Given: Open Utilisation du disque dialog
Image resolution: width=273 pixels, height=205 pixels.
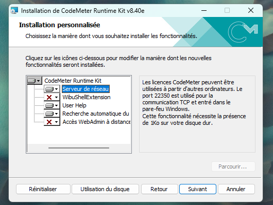Looking at the screenshot, I should [x=105, y=189].
